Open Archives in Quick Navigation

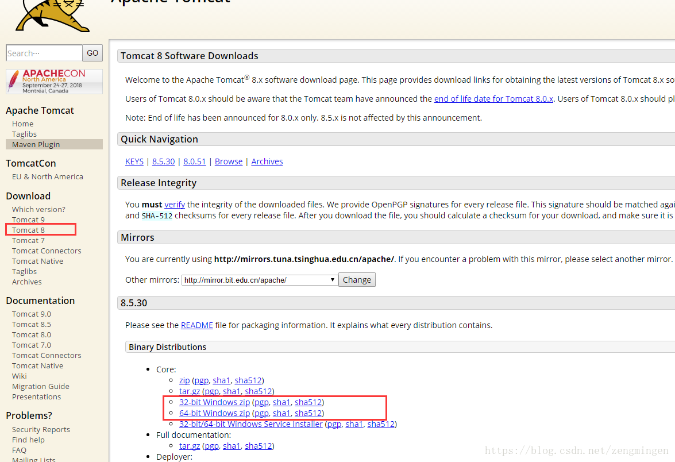coord(267,161)
